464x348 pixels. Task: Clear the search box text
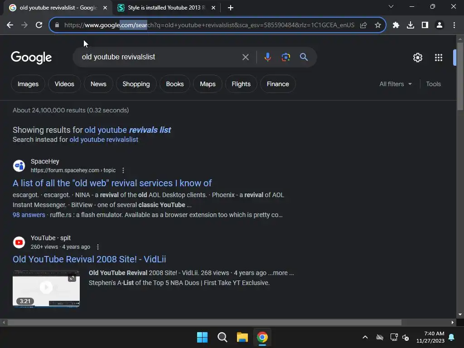[245, 57]
